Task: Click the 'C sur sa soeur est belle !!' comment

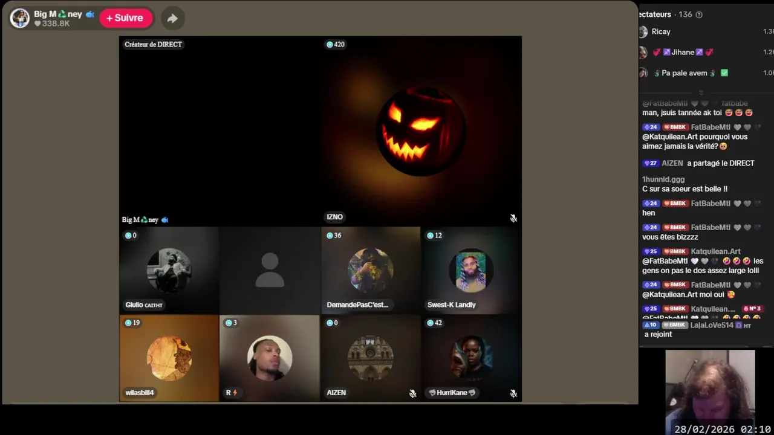Action: (685, 189)
